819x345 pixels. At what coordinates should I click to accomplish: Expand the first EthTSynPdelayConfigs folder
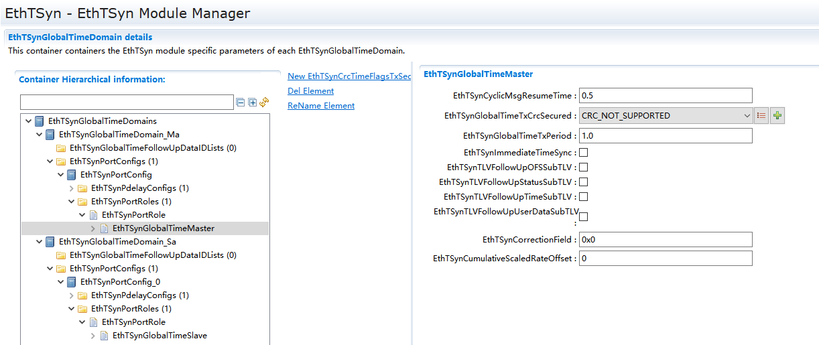pyautogui.click(x=72, y=188)
